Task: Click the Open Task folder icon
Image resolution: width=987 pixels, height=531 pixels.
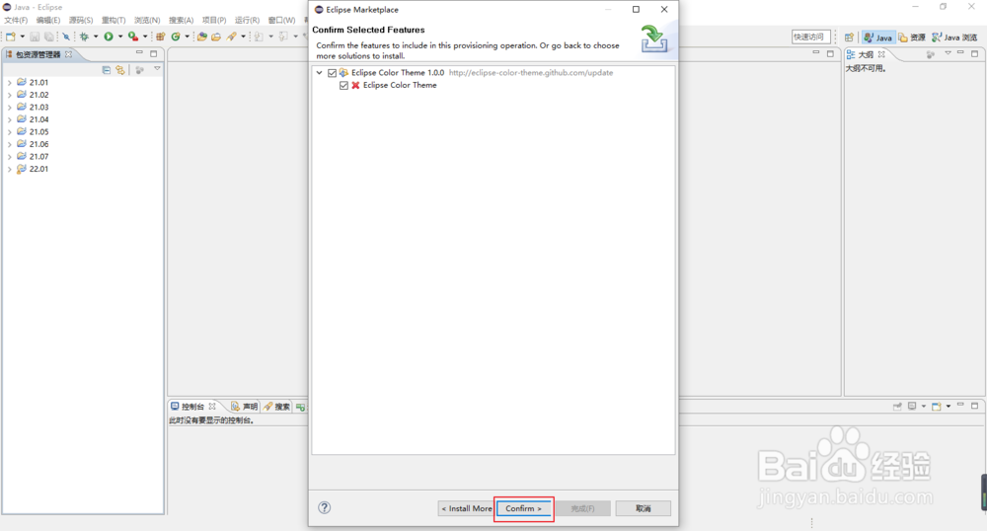Action: point(216,37)
